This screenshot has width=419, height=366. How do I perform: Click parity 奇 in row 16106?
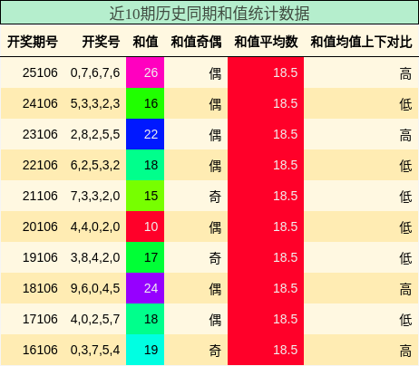tap(215, 351)
